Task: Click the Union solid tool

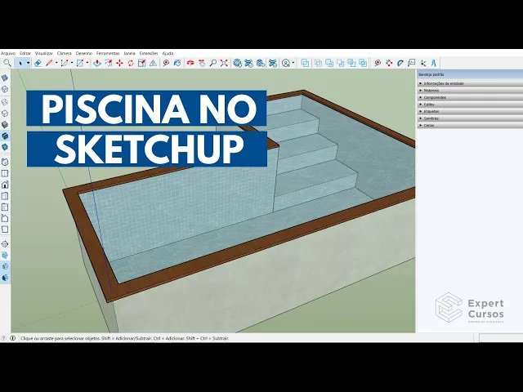Action: (x=329, y=63)
